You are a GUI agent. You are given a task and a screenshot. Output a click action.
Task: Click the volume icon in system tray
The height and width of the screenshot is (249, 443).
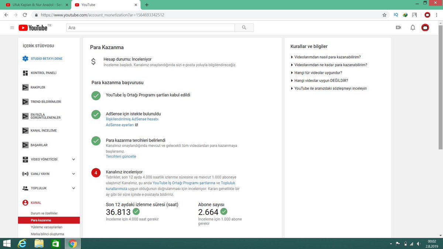point(418,244)
